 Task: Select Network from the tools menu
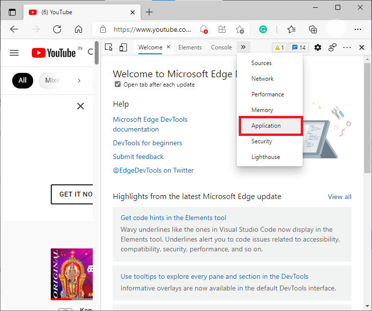pos(270,79)
